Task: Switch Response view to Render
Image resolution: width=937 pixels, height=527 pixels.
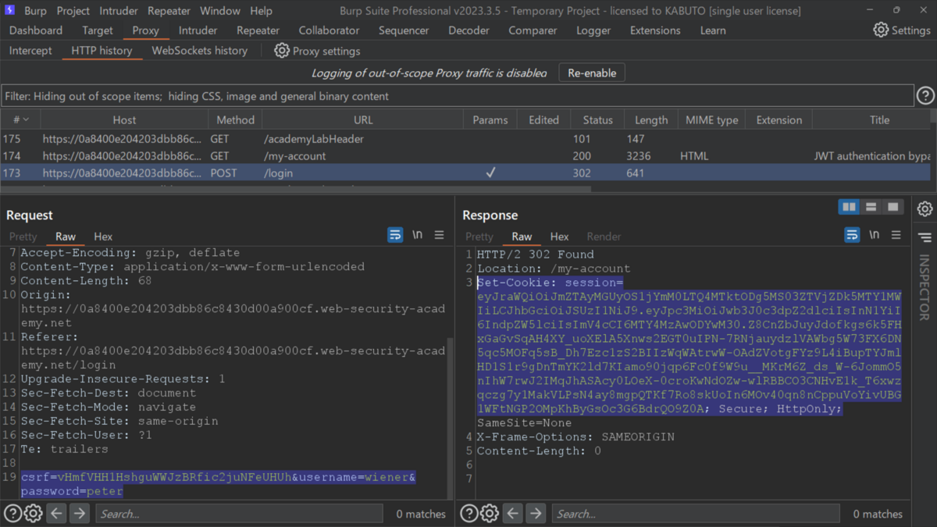Action: [604, 237]
